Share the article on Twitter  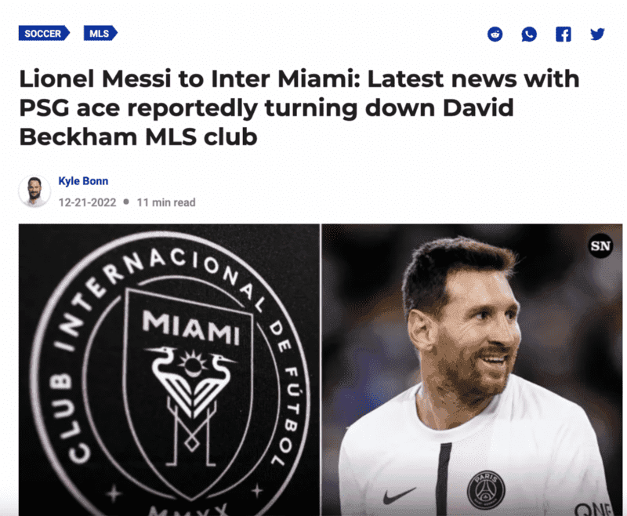tap(597, 34)
